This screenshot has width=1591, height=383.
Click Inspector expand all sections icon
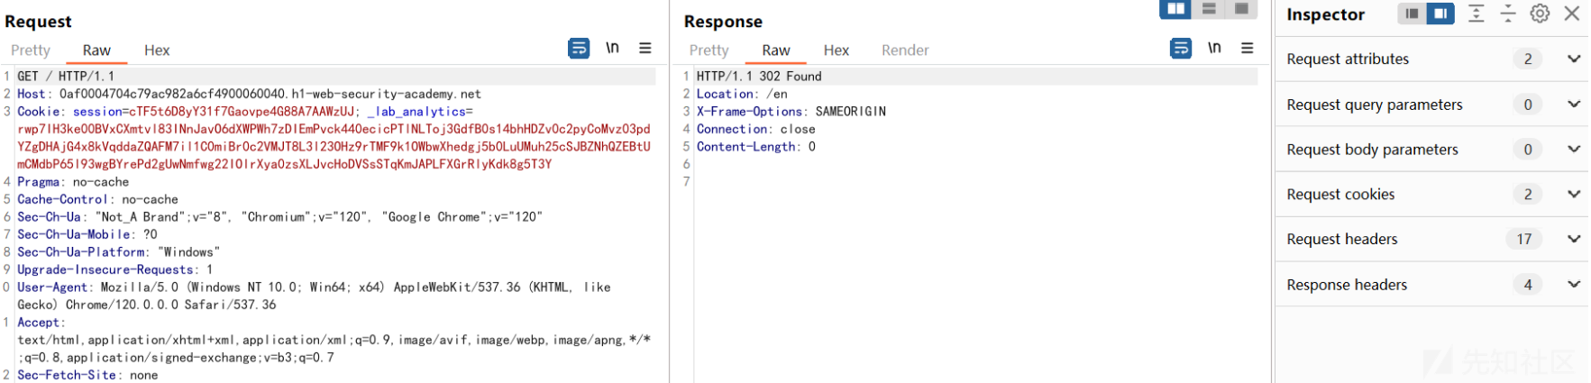(x=1476, y=14)
